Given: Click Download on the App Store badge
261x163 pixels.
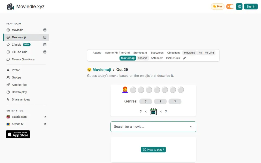Looking at the screenshot, I should 18,134.
